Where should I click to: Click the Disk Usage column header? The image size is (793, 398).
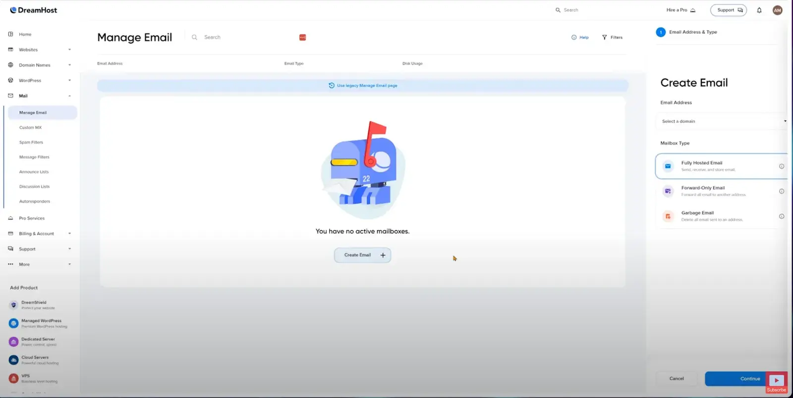point(412,63)
